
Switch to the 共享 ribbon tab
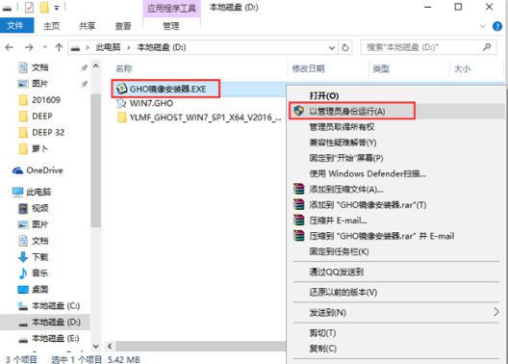[87, 26]
